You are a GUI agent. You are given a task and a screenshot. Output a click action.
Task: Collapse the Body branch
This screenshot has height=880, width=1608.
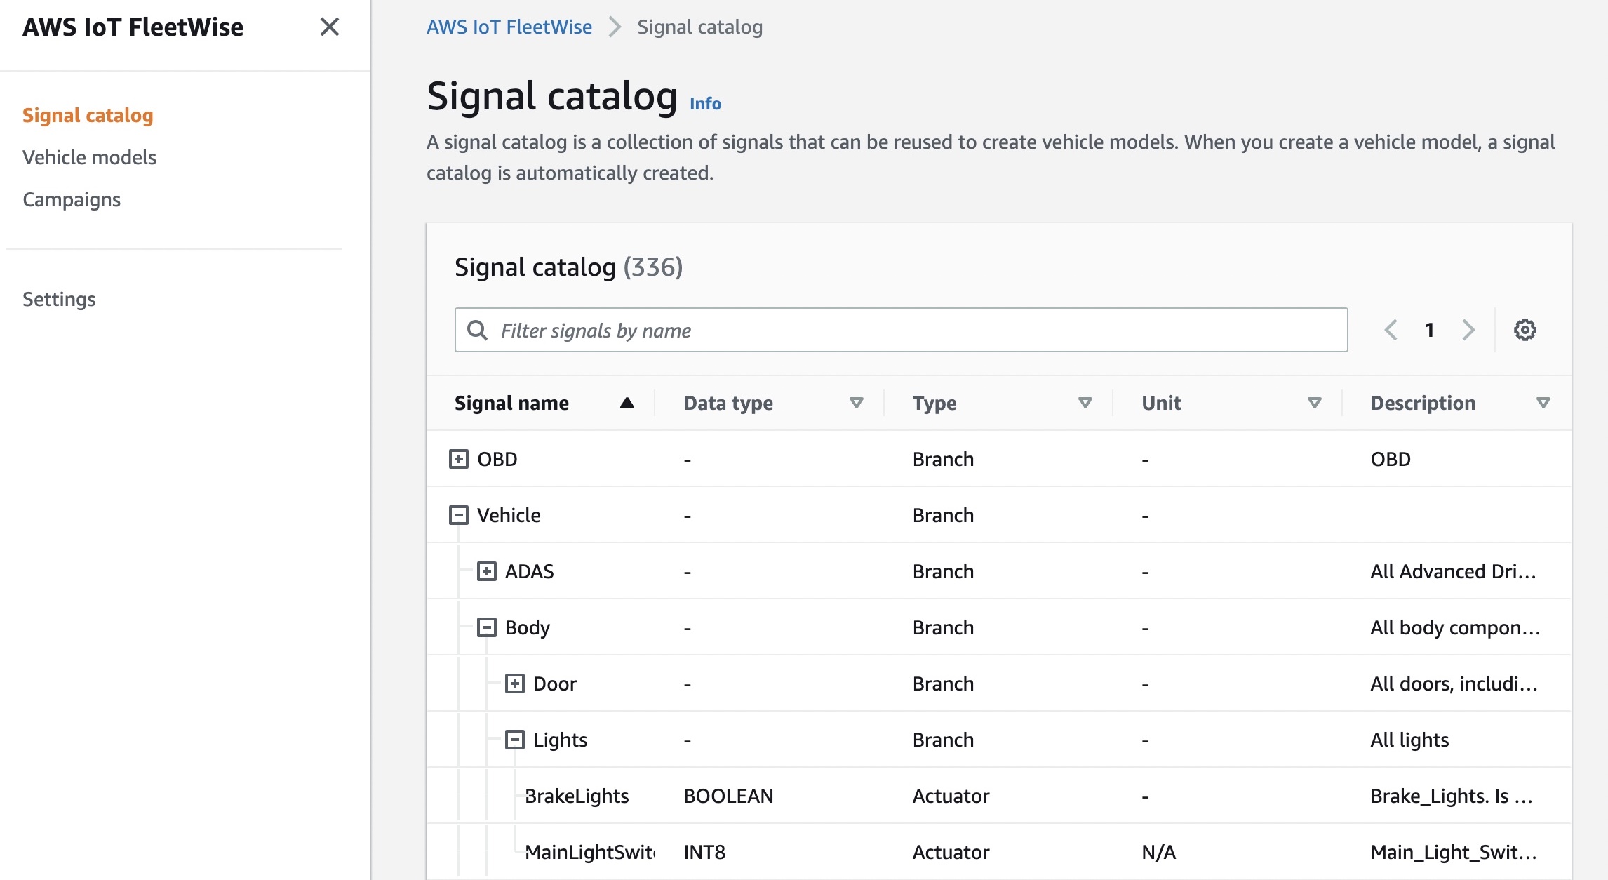[487, 627]
